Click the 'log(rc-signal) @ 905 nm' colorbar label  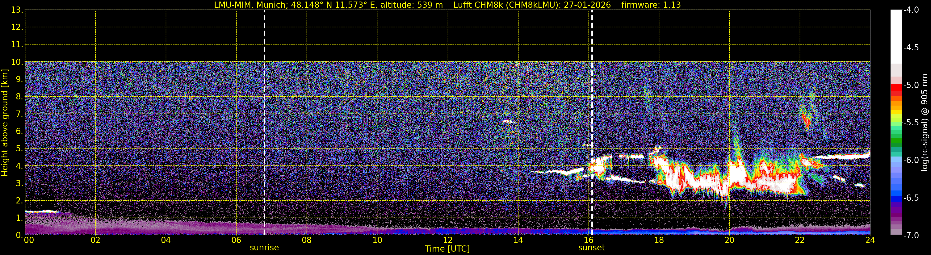[x=925, y=123]
